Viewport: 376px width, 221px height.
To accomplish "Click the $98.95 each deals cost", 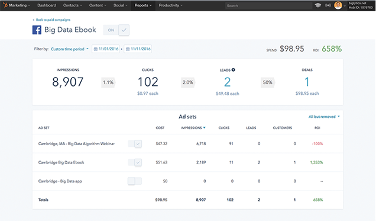I will pos(307,94).
